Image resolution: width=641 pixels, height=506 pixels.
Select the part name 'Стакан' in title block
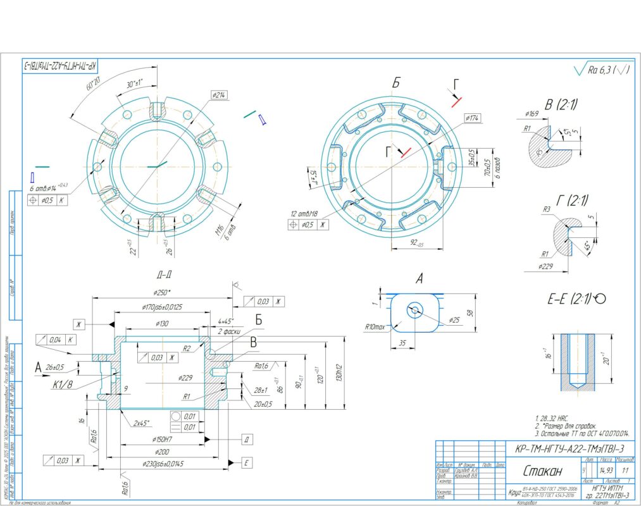(543, 471)
